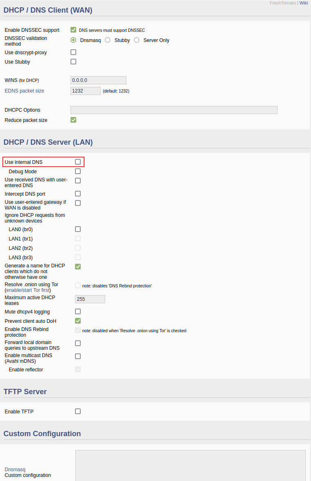The height and width of the screenshot is (481, 311).
Task: Check Use user-entered gateway if WAN disabled
Action: pyautogui.click(x=78, y=203)
